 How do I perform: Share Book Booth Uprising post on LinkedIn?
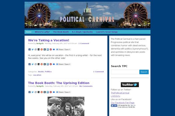[x=48, y=92]
